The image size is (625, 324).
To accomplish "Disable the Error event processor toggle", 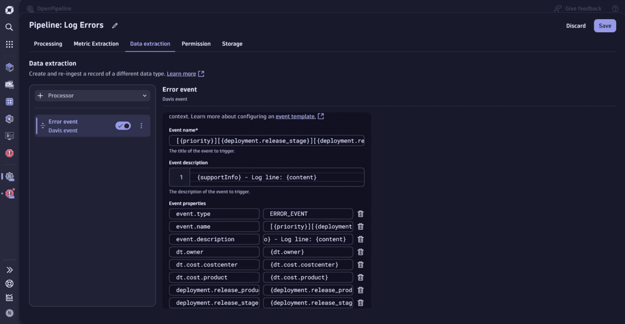I will tap(123, 125).
